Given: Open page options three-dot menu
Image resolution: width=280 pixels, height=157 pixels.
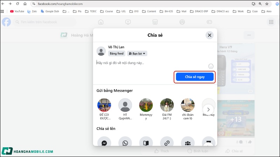Looking at the screenshot, I should point(249,35).
